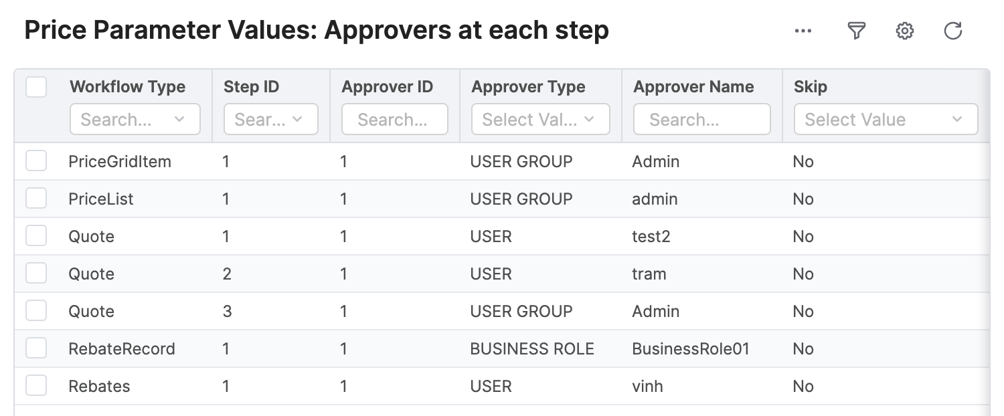Open table settings gear icon
Viewport: 1004px width, 416px height.
(905, 31)
